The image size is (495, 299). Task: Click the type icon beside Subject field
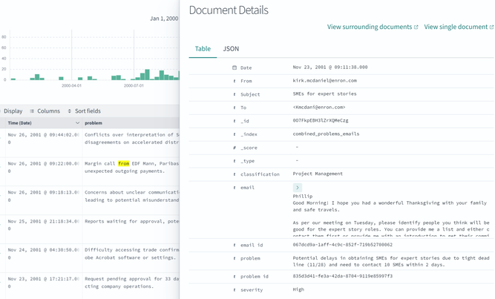(235, 94)
